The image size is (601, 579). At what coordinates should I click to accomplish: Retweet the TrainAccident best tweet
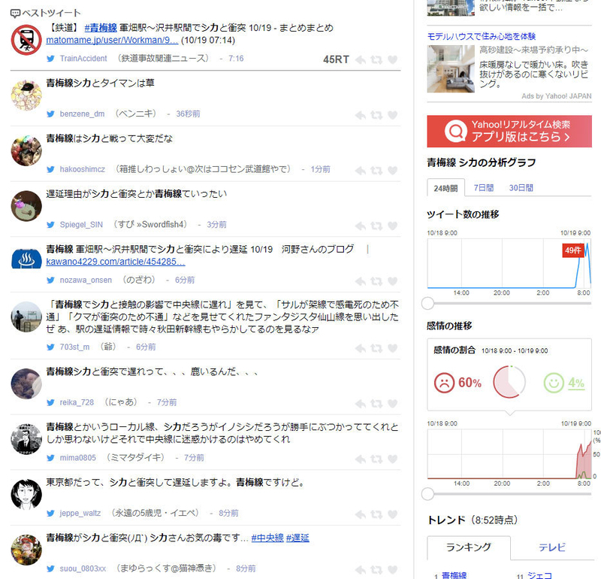[376, 60]
